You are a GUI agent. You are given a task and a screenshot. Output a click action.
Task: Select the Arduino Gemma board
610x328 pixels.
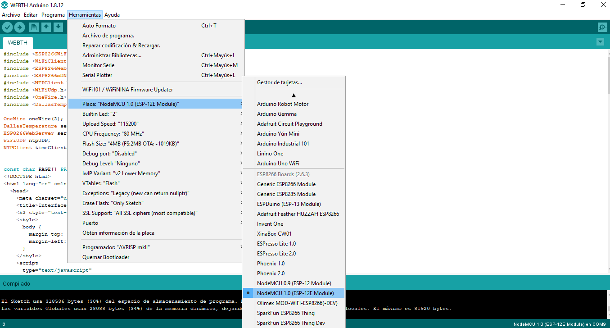(x=294, y=114)
